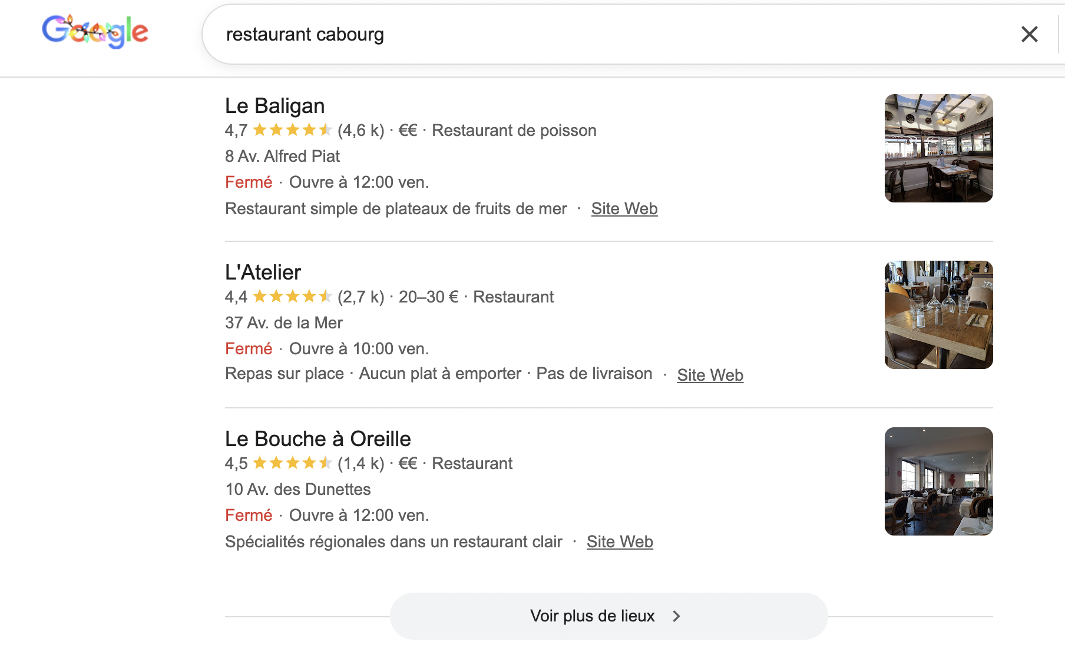Open the L'Atelier listing title
Viewport: 1065px width, 665px height.
click(263, 272)
